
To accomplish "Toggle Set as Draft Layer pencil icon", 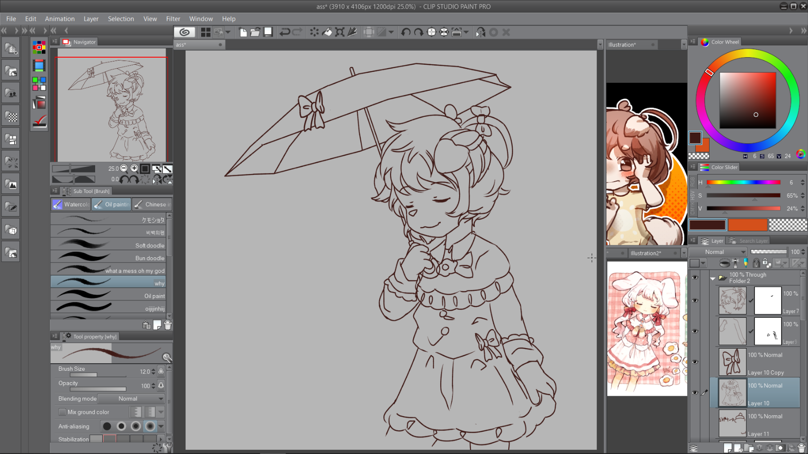I will tap(746, 263).
